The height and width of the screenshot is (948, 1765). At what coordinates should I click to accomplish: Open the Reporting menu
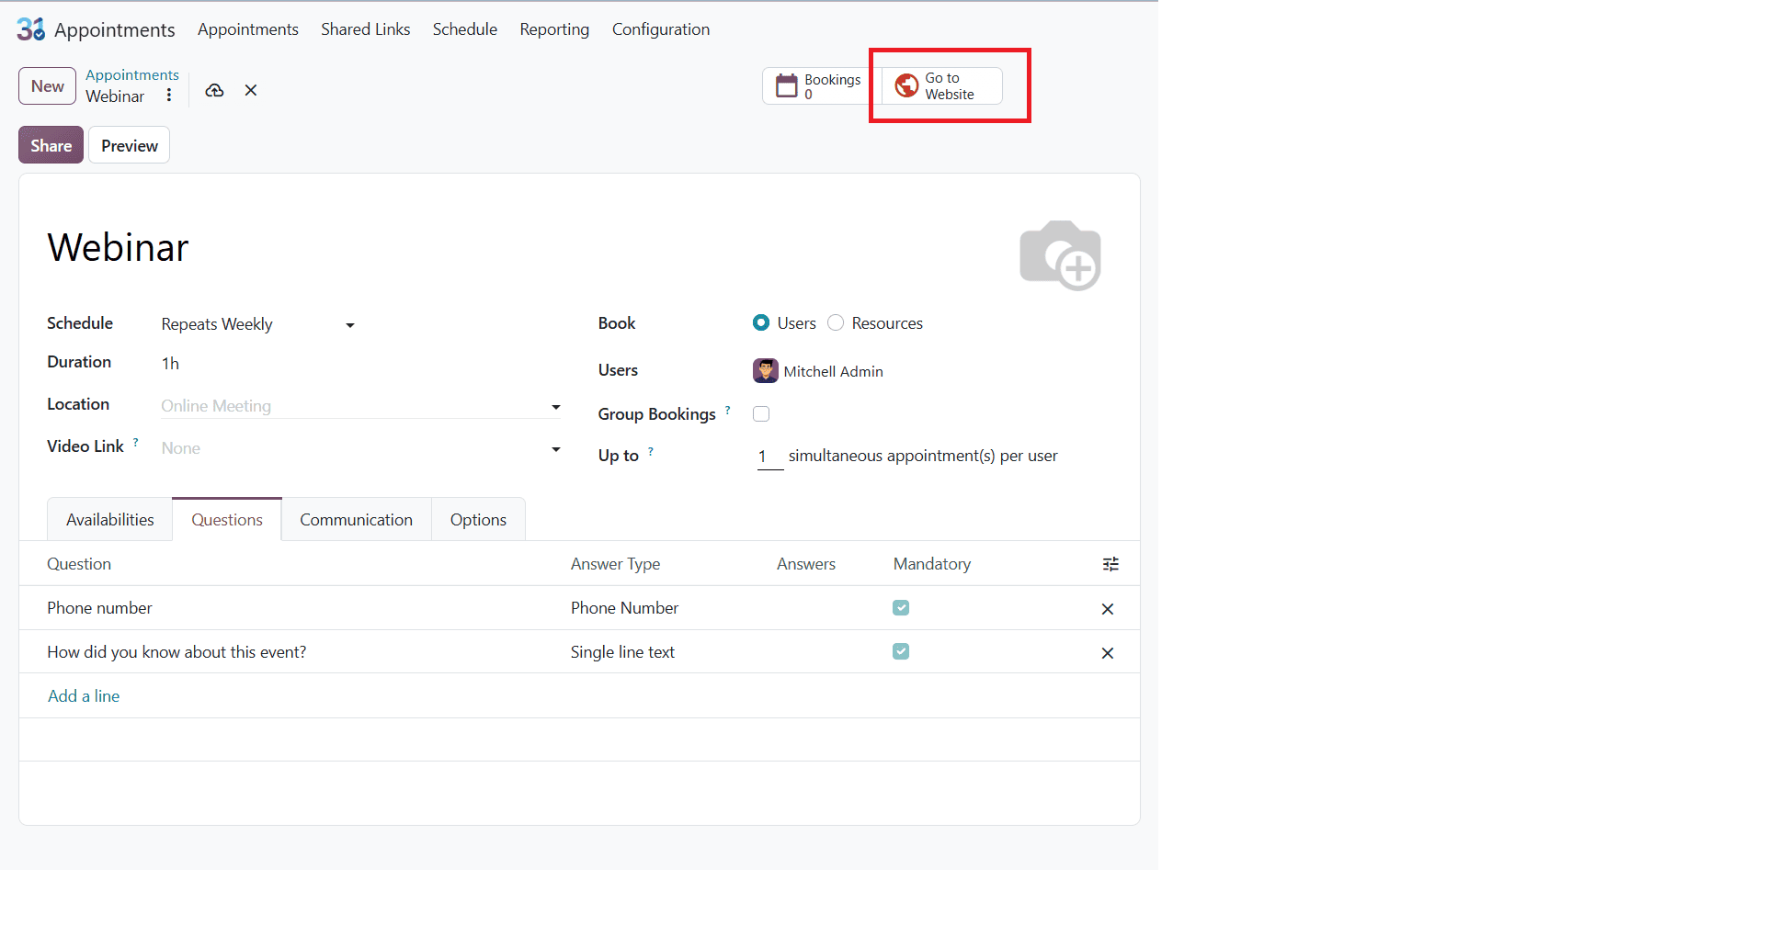[554, 29]
